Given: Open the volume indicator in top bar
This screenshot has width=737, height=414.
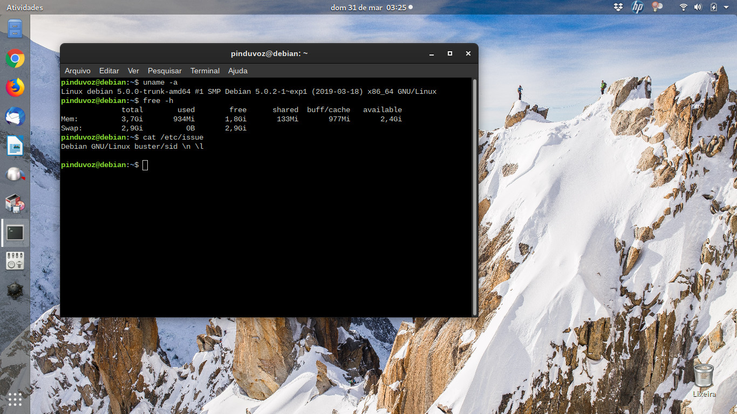Looking at the screenshot, I should click(x=698, y=8).
